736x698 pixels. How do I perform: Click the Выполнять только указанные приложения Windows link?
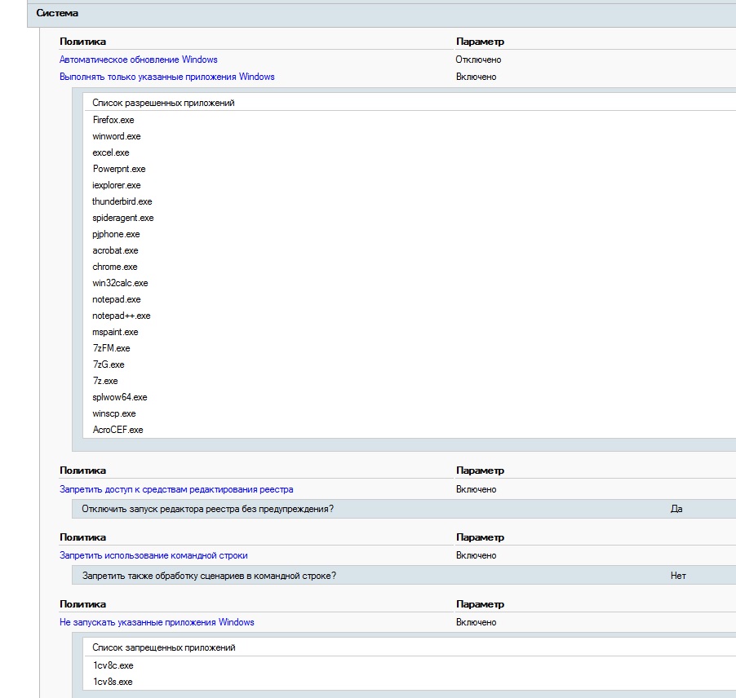[167, 77]
